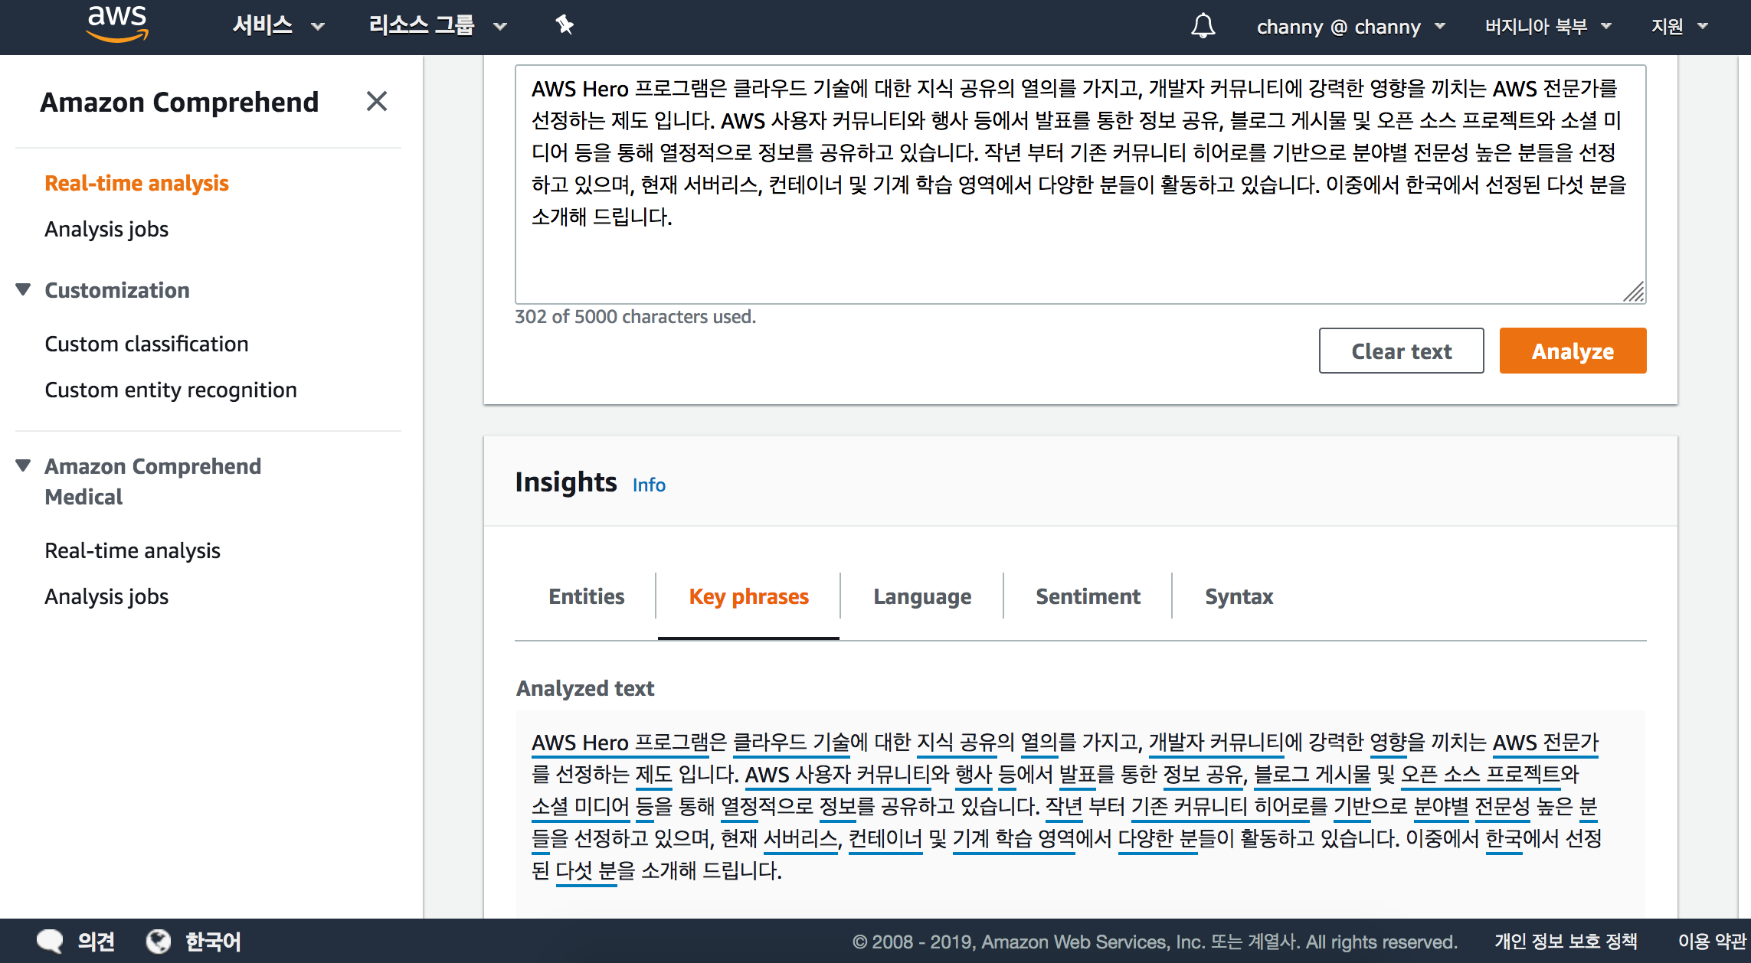Open the 버지니아 북부 region dropdown

[1547, 27]
